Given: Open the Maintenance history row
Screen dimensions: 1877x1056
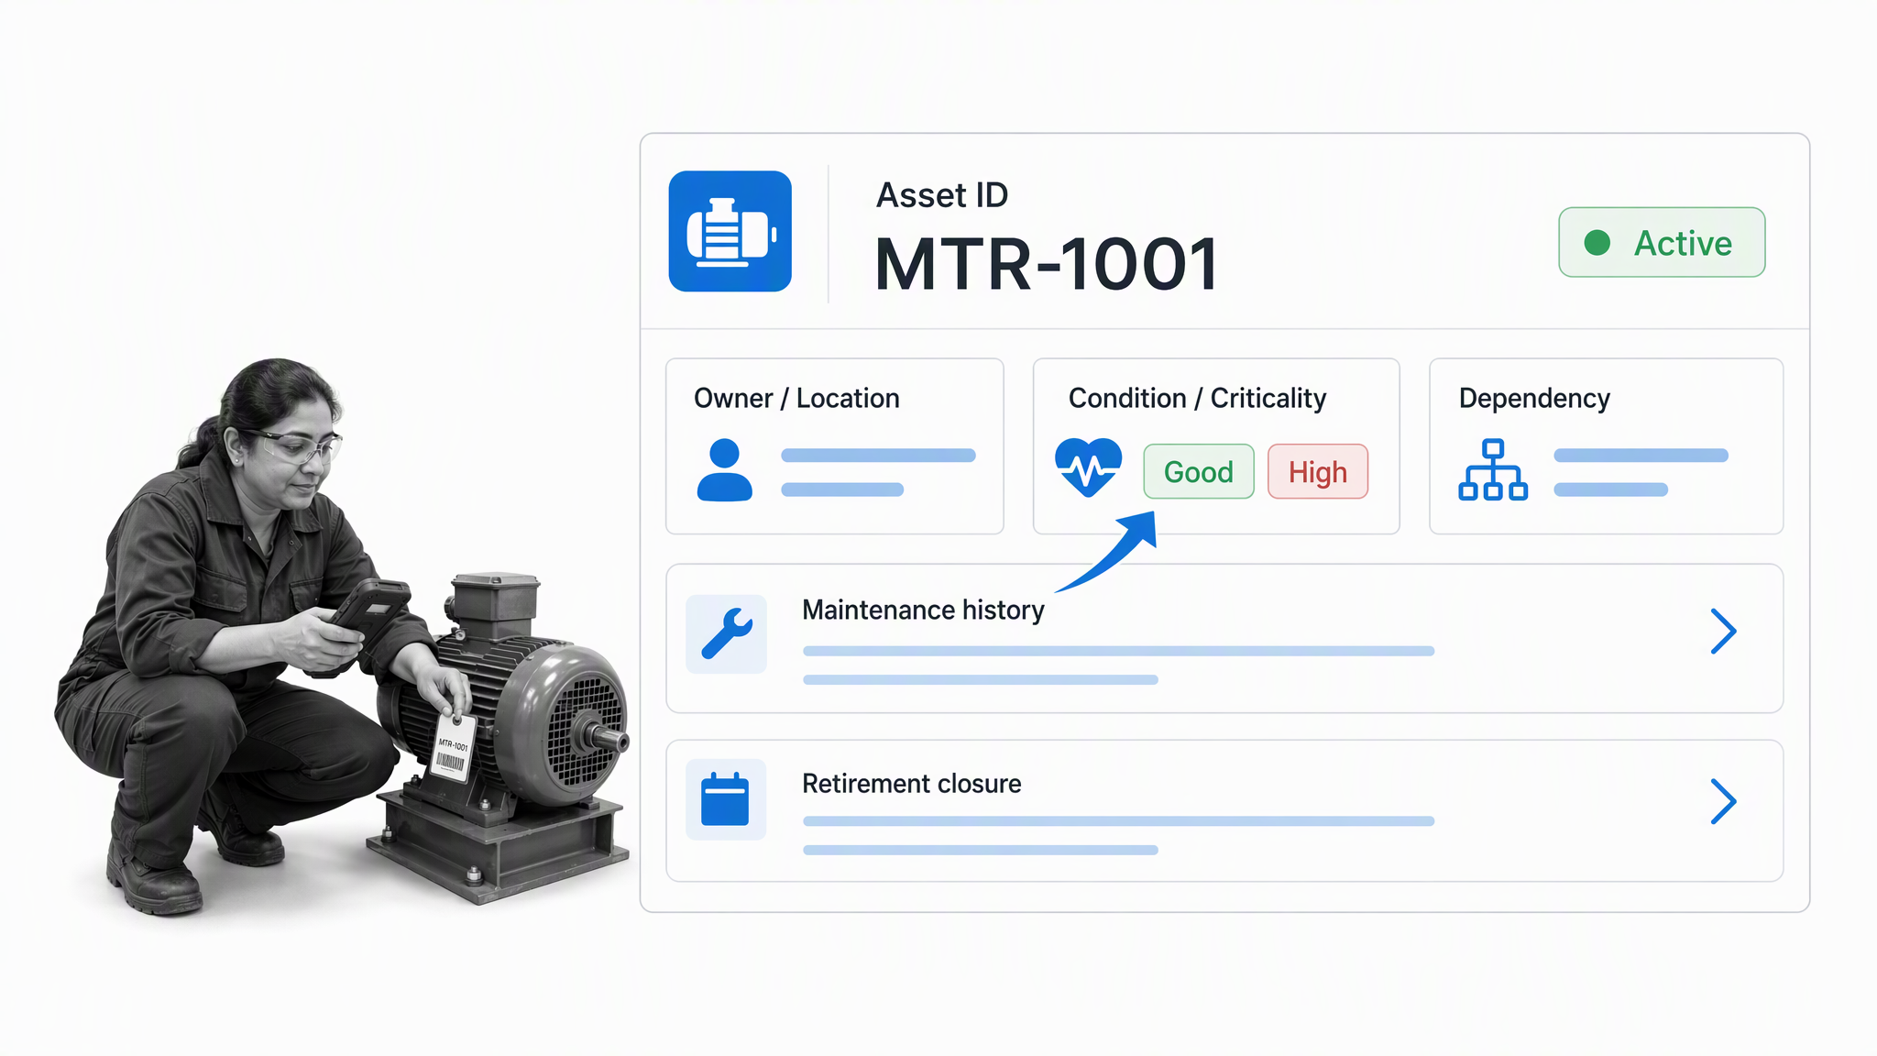Looking at the screenshot, I should [1224, 638].
